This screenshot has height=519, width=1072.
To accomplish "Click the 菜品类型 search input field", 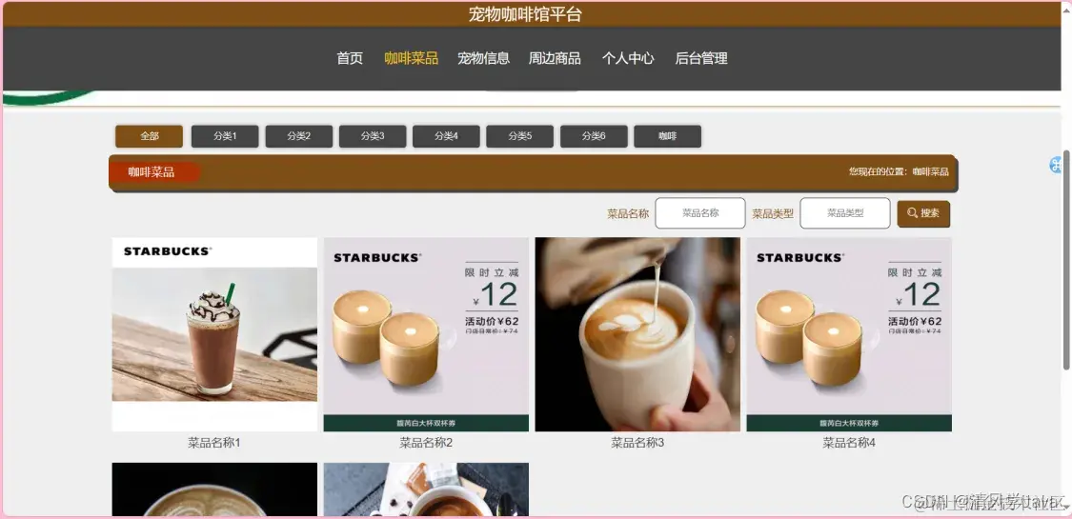I will (x=845, y=213).
